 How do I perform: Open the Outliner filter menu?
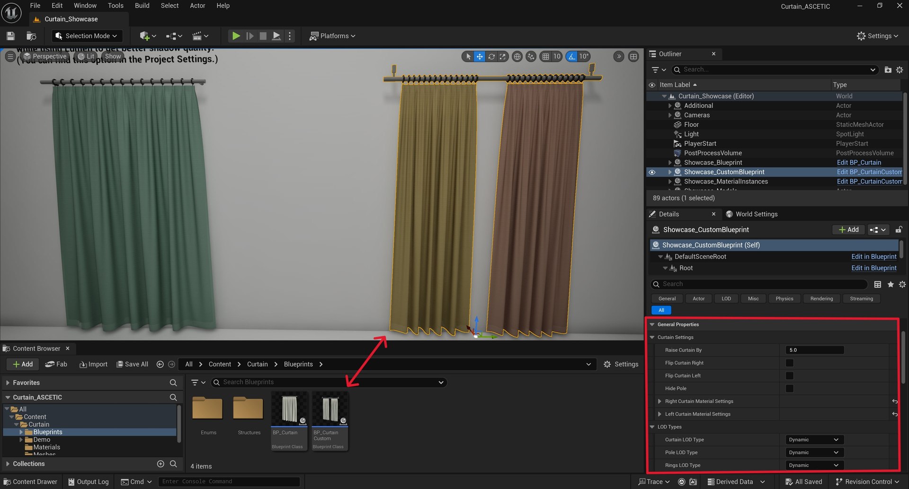click(x=659, y=70)
